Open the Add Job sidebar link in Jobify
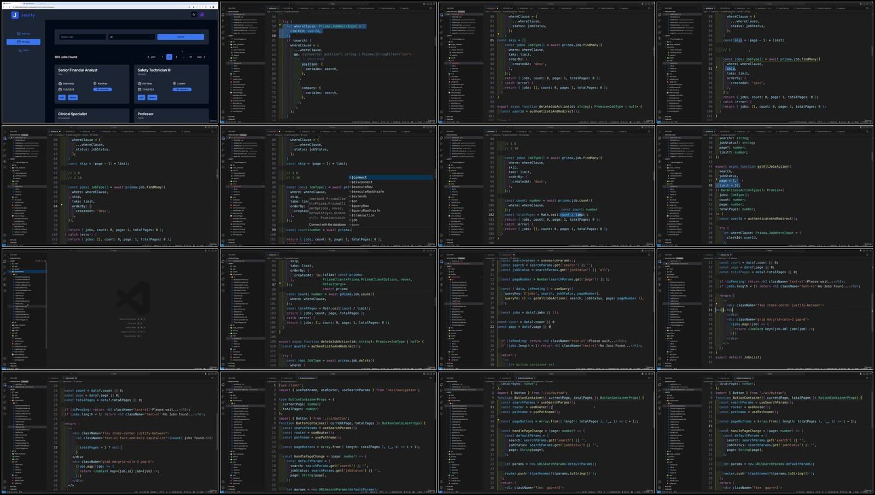 point(24,33)
